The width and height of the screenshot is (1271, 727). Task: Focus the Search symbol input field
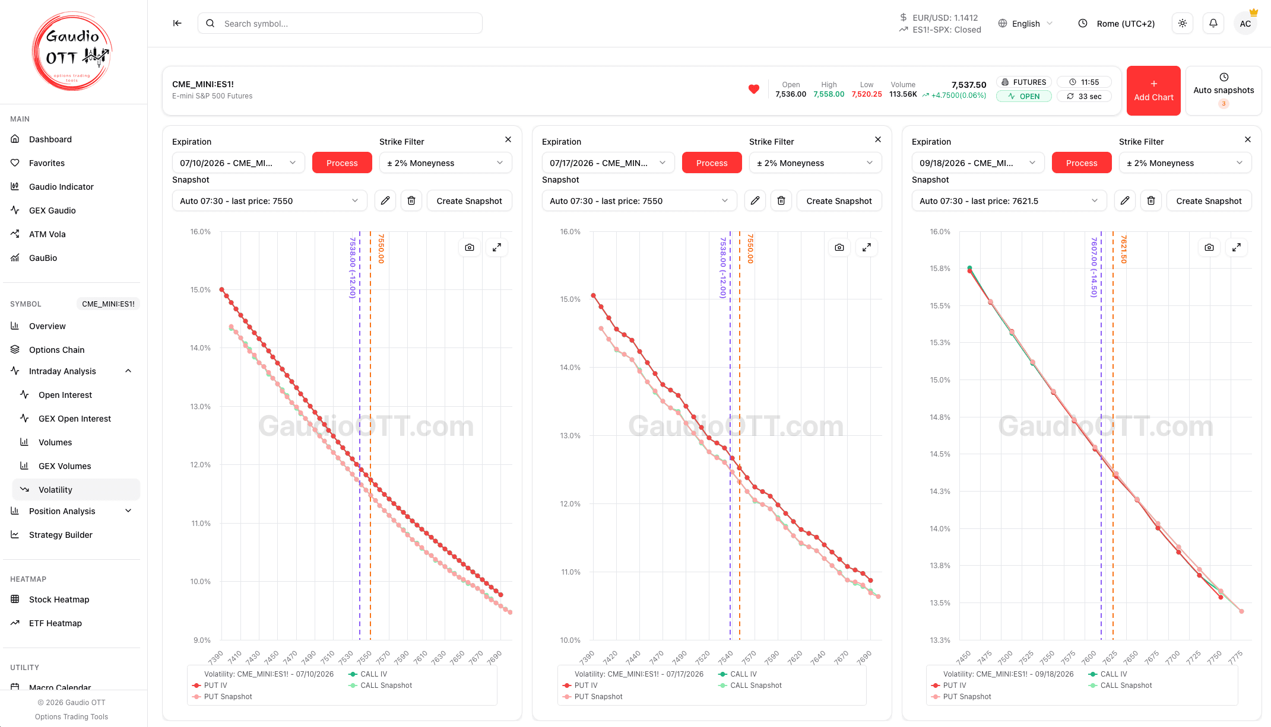340,24
